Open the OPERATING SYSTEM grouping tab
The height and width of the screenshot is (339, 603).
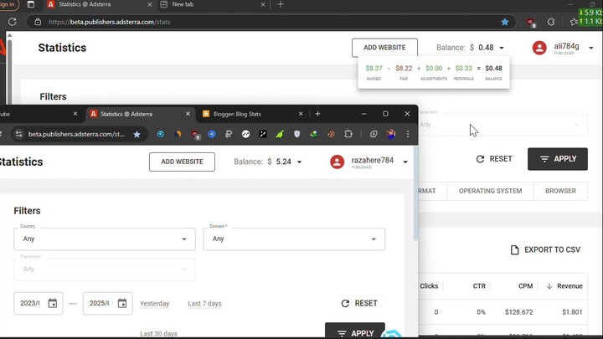coord(490,191)
